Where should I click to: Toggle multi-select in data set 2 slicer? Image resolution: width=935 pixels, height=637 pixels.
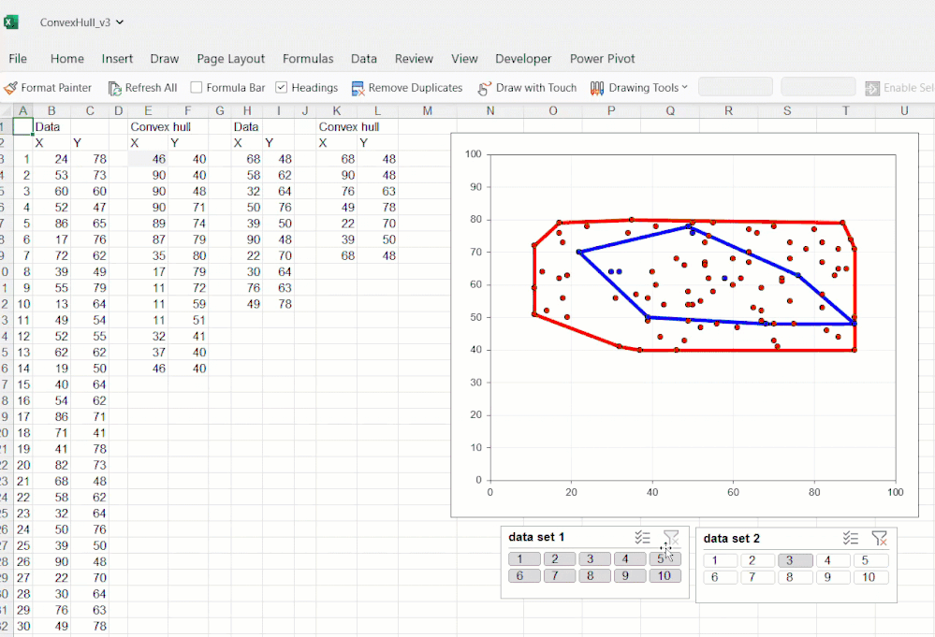pyautogui.click(x=851, y=539)
